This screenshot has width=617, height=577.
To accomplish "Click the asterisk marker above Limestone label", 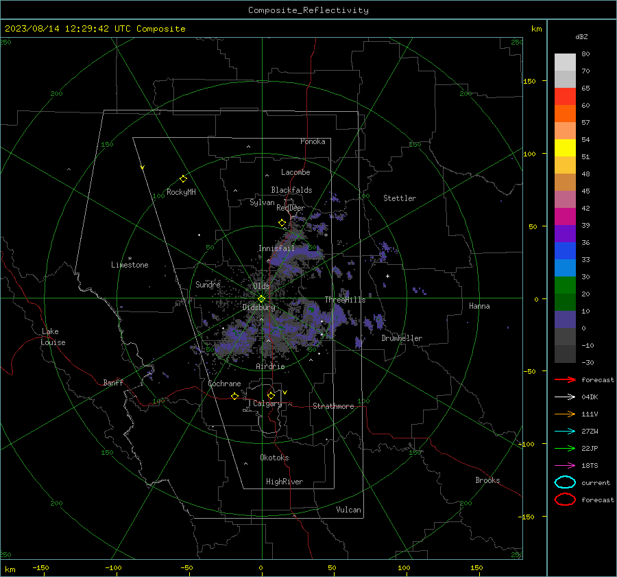I will pos(130,259).
